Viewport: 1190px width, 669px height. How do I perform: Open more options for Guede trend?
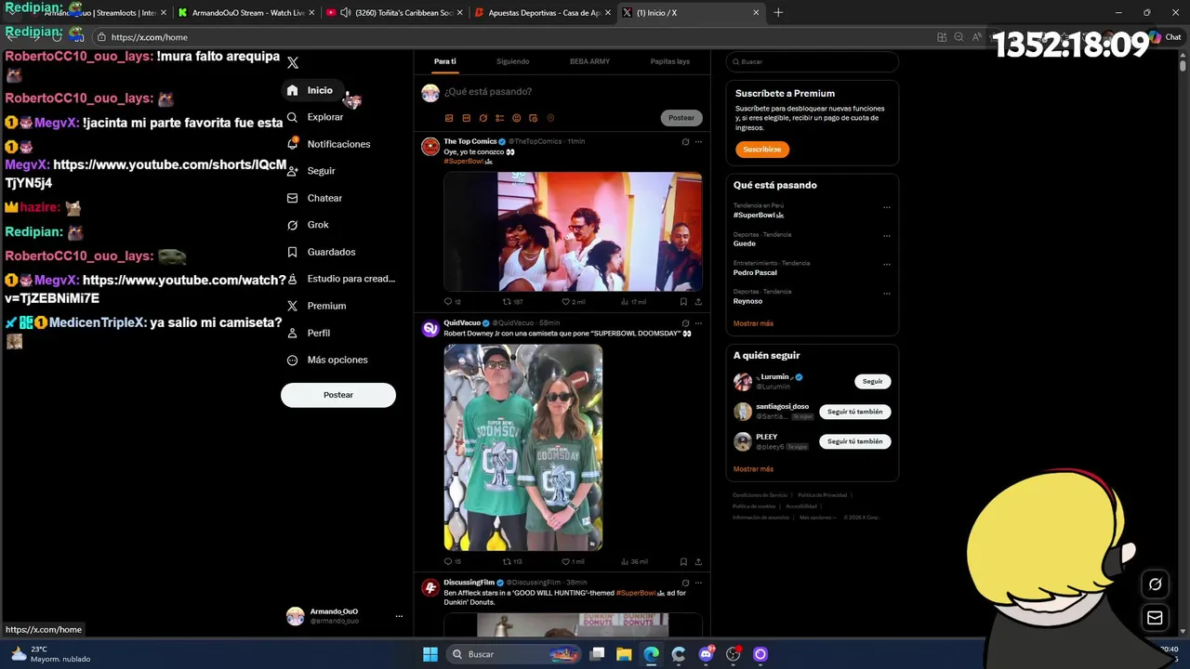(x=887, y=236)
